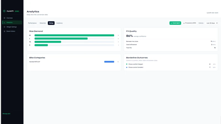Select the Sizing tab
The height and width of the screenshot is (124, 221).
point(51,23)
